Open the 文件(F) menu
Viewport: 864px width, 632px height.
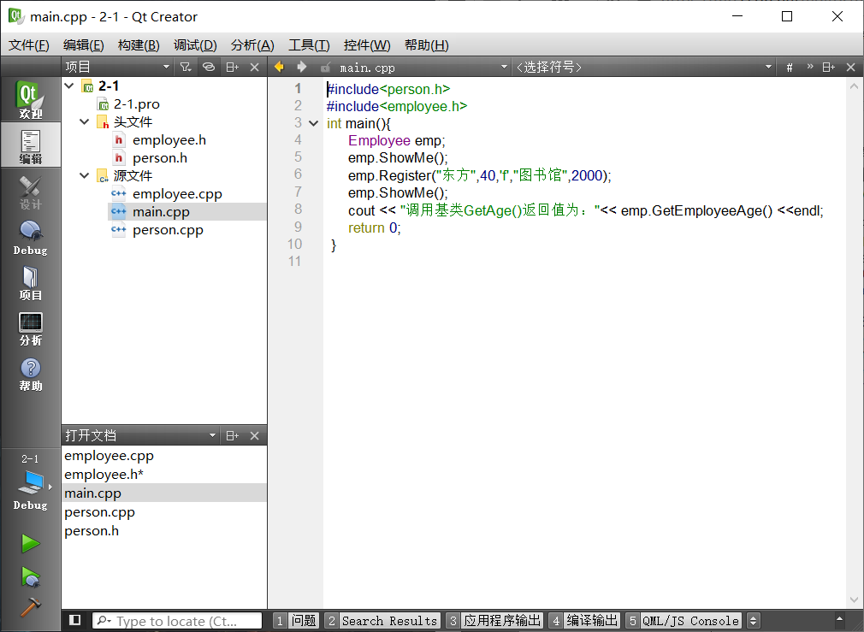click(x=28, y=45)
